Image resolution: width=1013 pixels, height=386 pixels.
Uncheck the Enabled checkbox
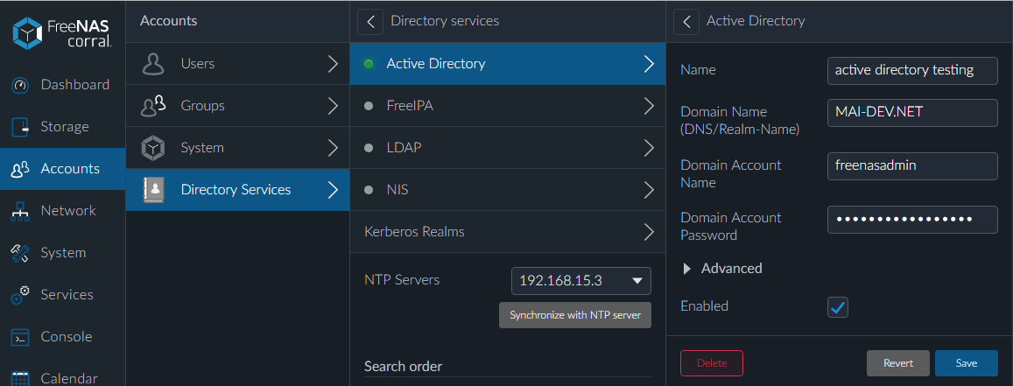coord(838,307)
